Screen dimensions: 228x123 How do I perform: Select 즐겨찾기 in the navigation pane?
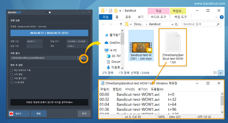pyautogui.click(x=112, y=35)
